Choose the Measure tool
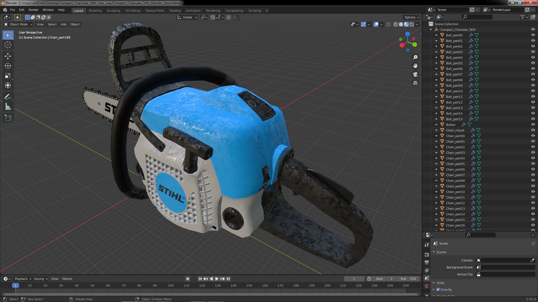This screenshot has width=538, height=302. point(8,107)
